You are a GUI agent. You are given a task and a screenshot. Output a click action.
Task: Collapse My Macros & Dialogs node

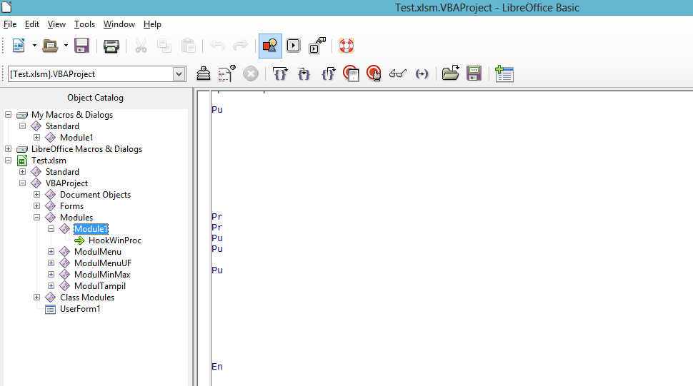coord(8,114)
